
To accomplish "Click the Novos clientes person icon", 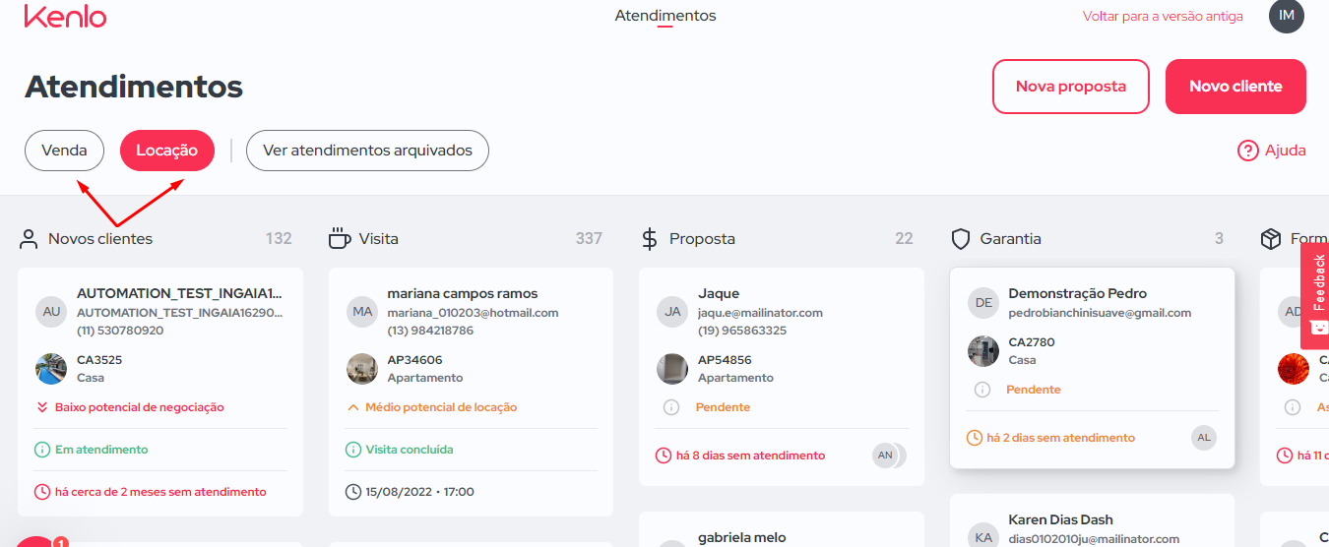I will [29, 238].
